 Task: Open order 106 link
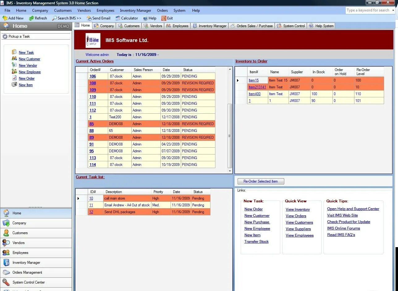[x=93, y=76]
